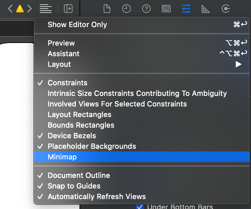Show the Size inspector ruler icon
This screenshot has height=209, width=251.
point(206,9)
